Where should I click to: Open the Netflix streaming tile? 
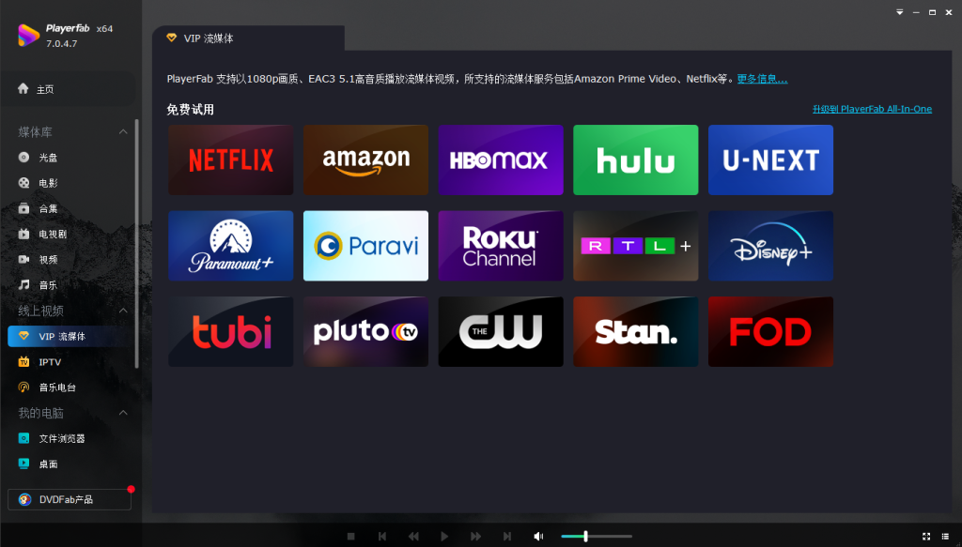pos(231,160)
